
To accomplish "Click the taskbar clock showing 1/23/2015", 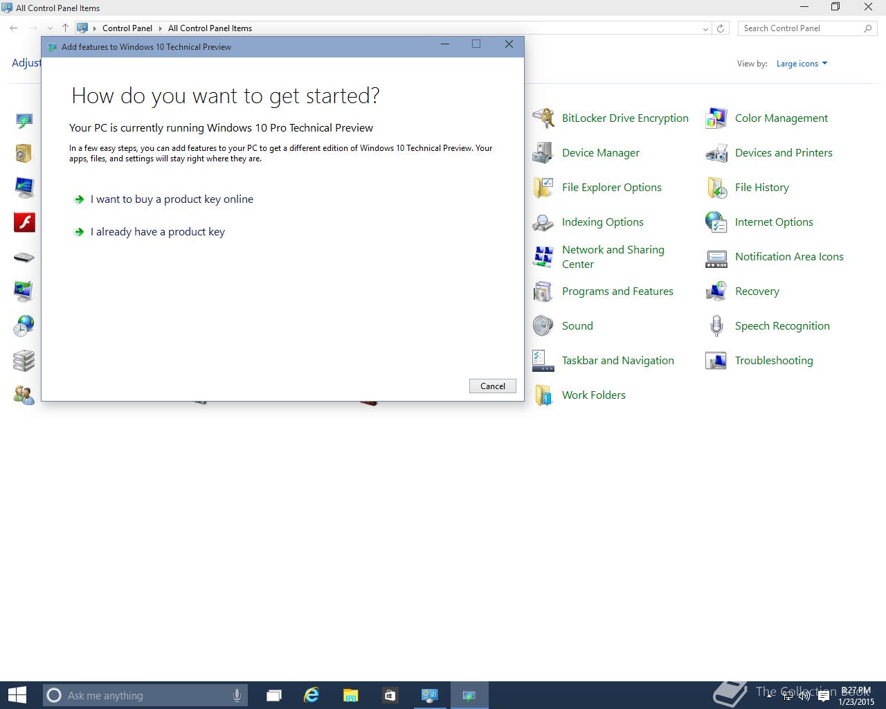I will click(856, 696).
